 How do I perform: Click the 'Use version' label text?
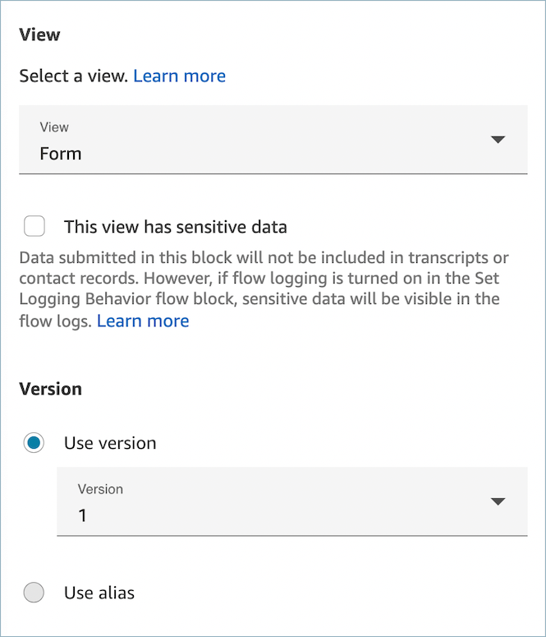(110, 443)
